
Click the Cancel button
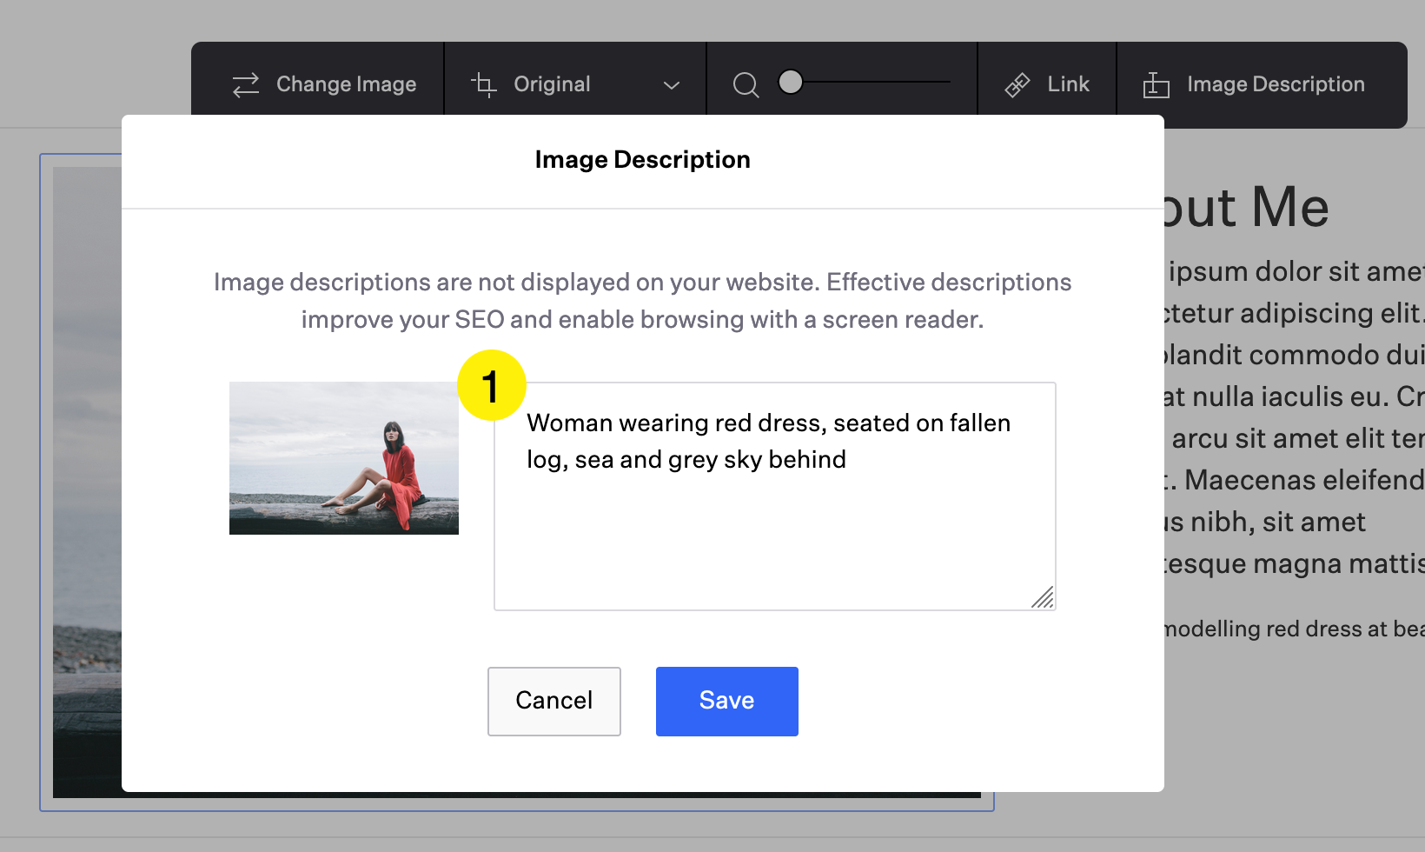[x=553, y=701]
